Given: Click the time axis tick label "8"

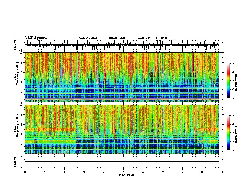Looking at the screenshot, I should 182,172.
